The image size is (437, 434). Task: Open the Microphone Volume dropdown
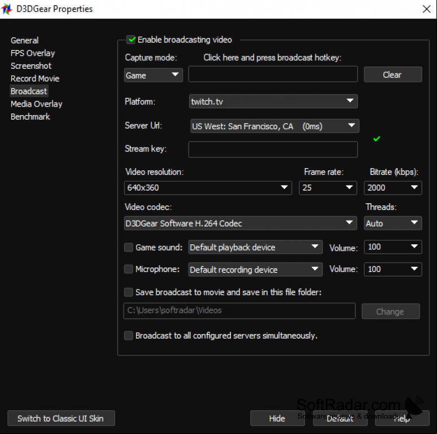[x=393, y=269]
